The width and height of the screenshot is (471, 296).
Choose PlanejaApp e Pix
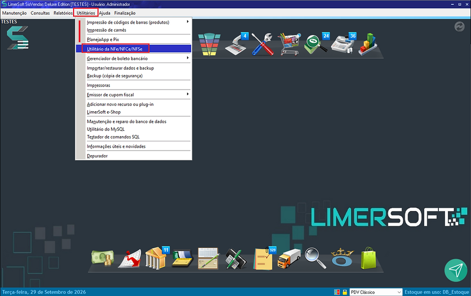click(x=134, y=39)
